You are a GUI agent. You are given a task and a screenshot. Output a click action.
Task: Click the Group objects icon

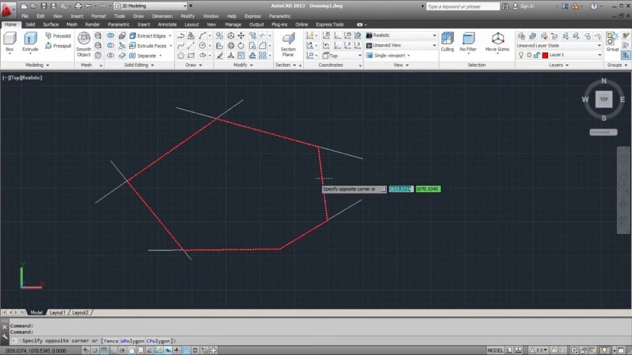612,41
